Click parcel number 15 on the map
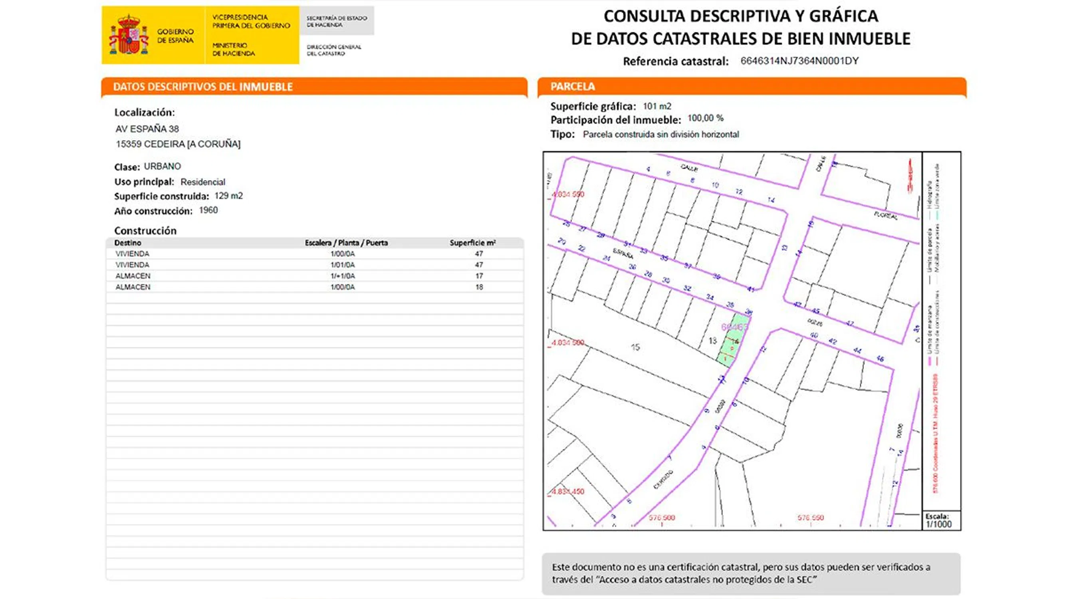The image size is (1065, 599). 635,347
